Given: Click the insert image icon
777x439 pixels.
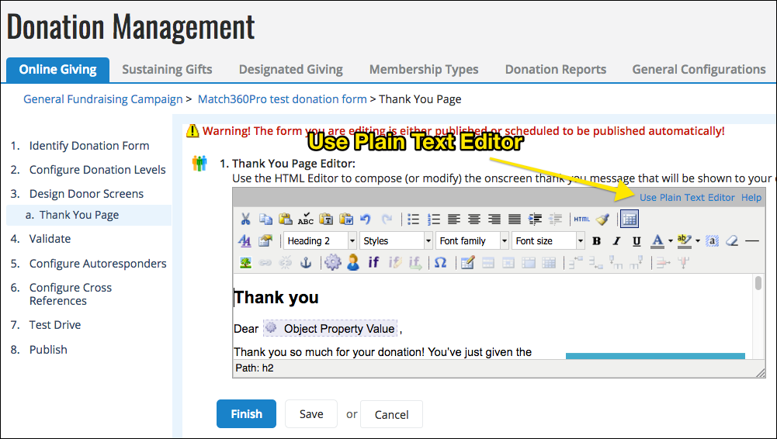Looking at the screenshot, I should (x=245, y=263).
